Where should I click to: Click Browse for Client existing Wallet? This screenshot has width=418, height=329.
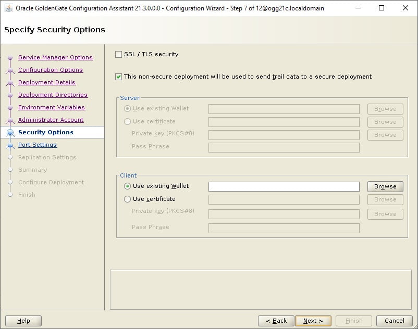pos(385,186)
